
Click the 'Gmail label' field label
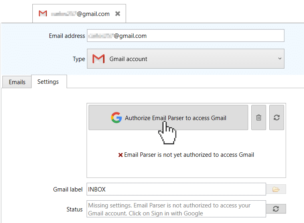[x=68, y=189]
